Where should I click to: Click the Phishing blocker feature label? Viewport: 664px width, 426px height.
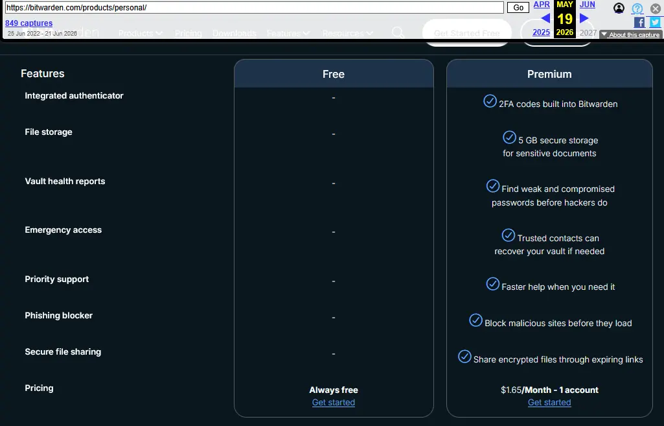pos(58,315)
